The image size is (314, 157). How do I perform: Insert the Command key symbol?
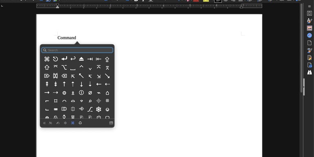[47, 59]
